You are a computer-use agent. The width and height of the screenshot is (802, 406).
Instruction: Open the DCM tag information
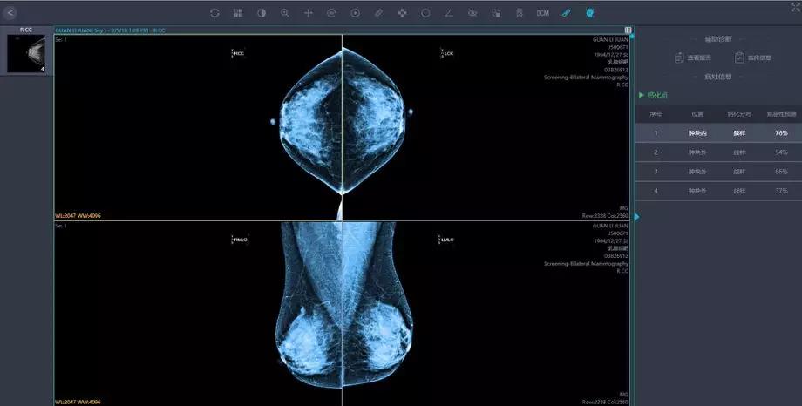point(542,13)
